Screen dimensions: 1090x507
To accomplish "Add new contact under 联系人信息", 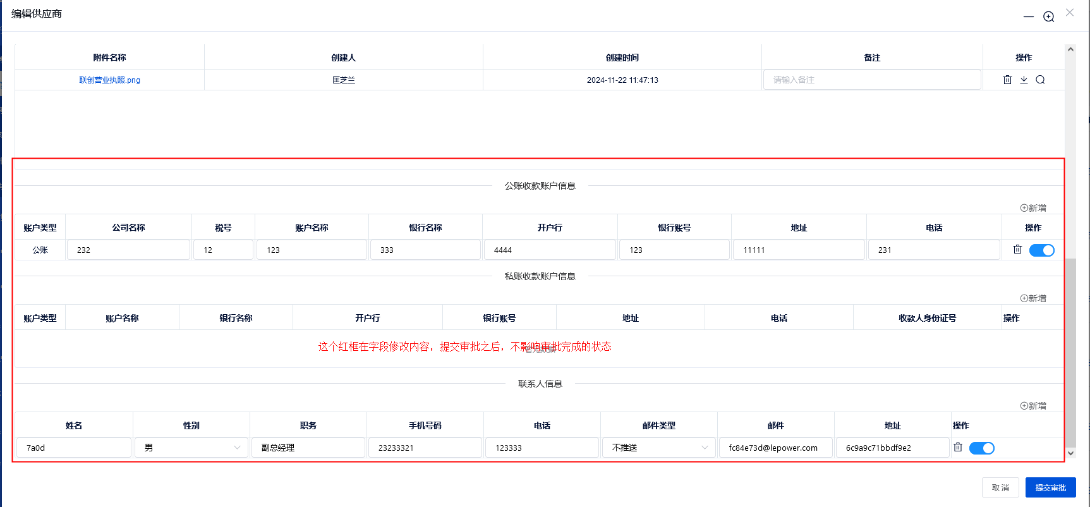I will 1033,406.
